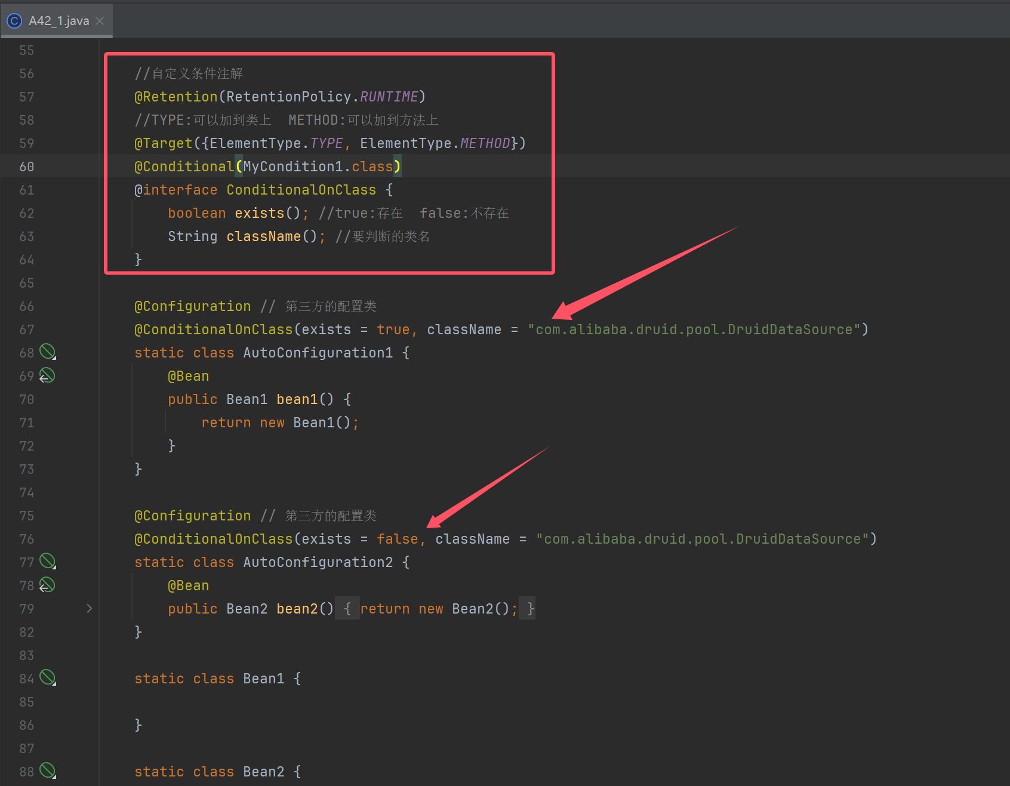This screenshot has width=1010, height=786.
Task: Expand the folded bean2 method at line 79
Action: pyautogui.click(x=90, y=609)
